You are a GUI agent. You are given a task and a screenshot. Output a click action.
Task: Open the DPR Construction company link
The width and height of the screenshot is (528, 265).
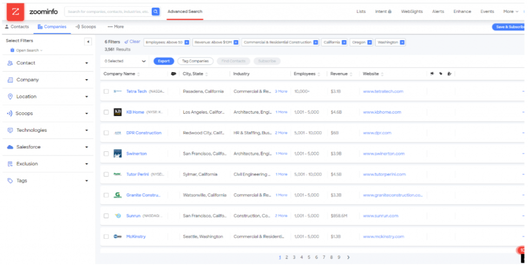(x=144, y=133)
